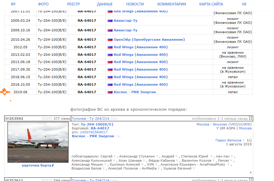Screen dimensions: 274x181
Task: Go to the РЕЕСТР menu section
Action: 74,4
